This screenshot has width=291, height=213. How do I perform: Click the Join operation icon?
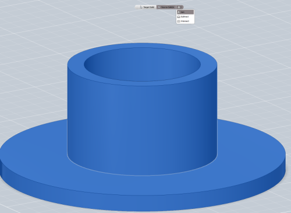[x=179, y=12]
